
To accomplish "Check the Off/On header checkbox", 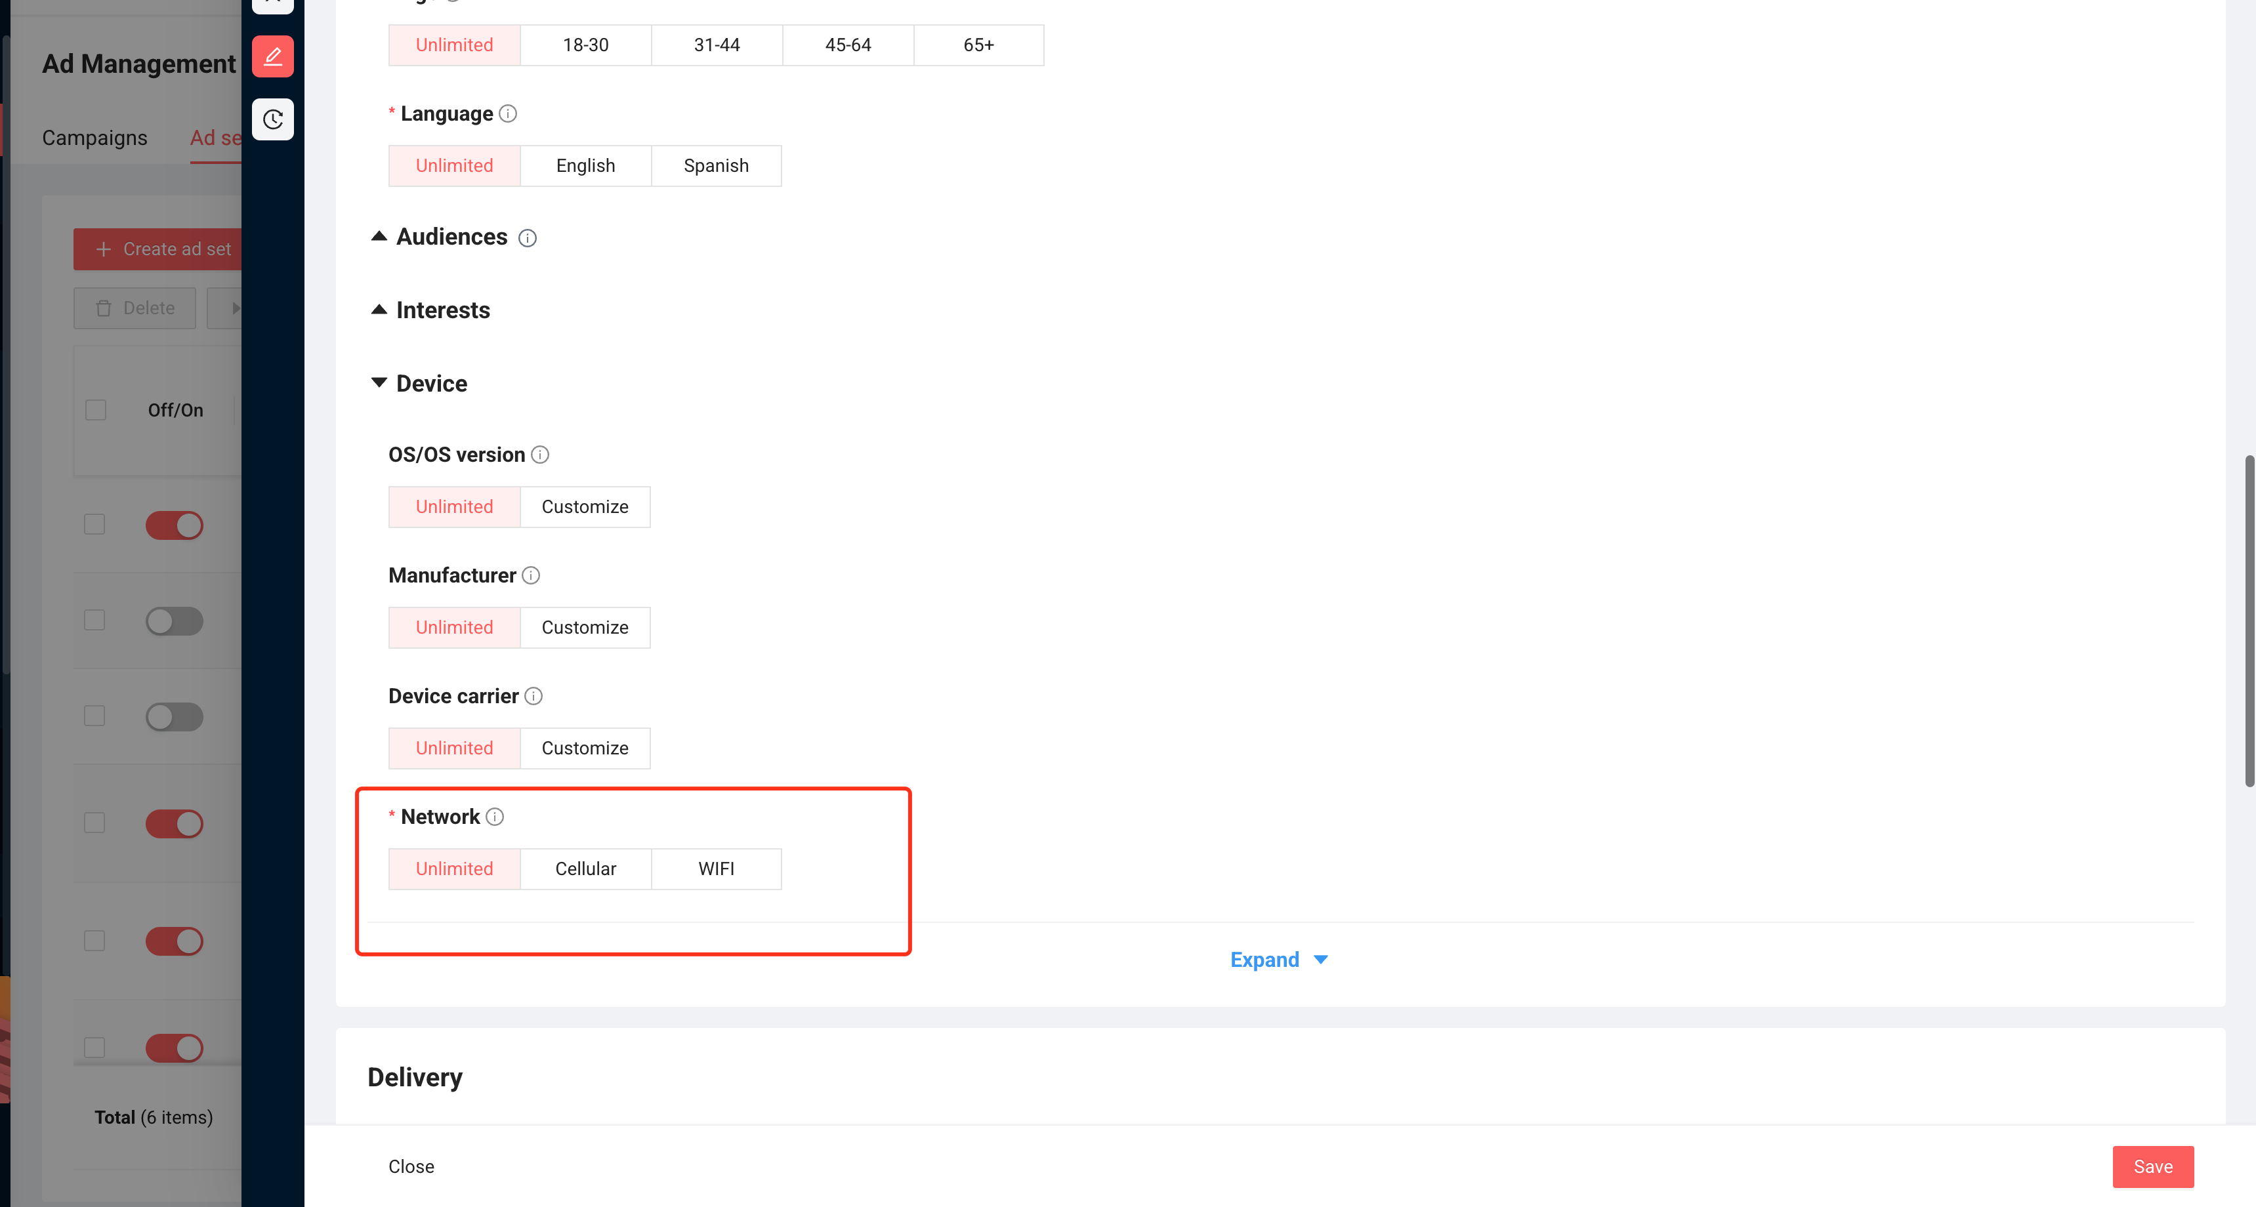I will tap(95, 411).
